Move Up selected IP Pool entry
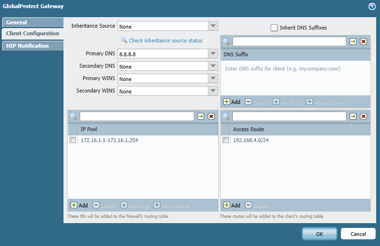Viewport: 380px width, 246px height. coord(135,205)
